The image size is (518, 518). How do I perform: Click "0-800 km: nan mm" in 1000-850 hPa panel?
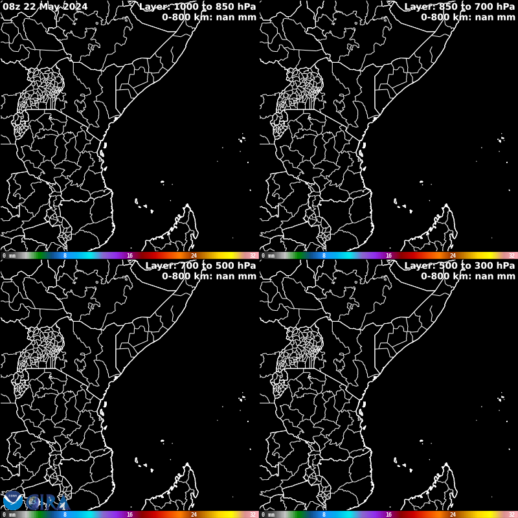coord(209,17)
